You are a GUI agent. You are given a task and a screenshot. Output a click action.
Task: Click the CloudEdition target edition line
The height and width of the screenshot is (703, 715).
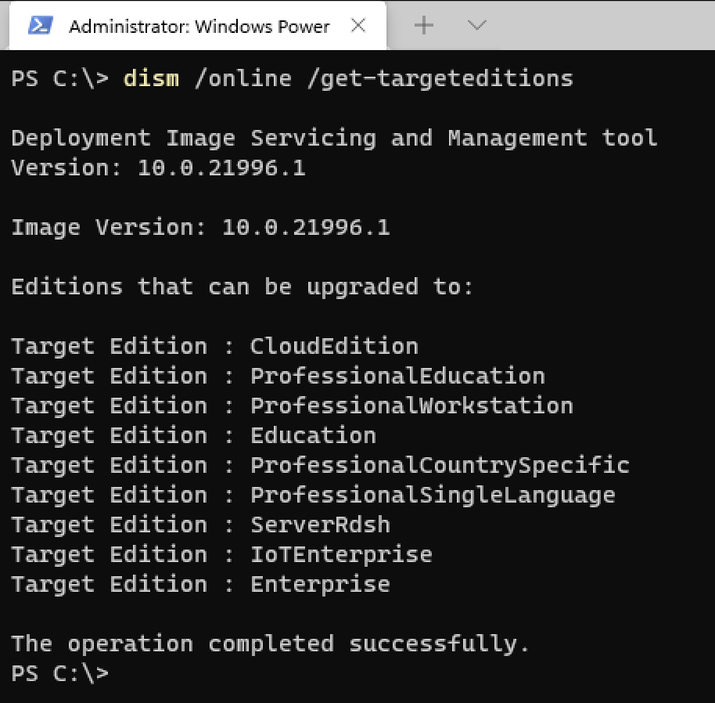pyautogui.click(x=334, y=347)
